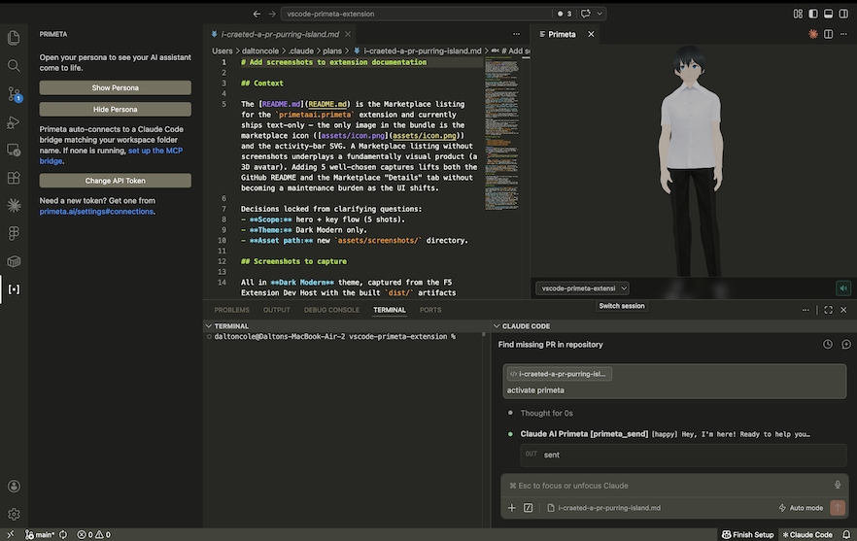
Task: Click Finish Setup in status bar
Action: click(x=748, y=534)
